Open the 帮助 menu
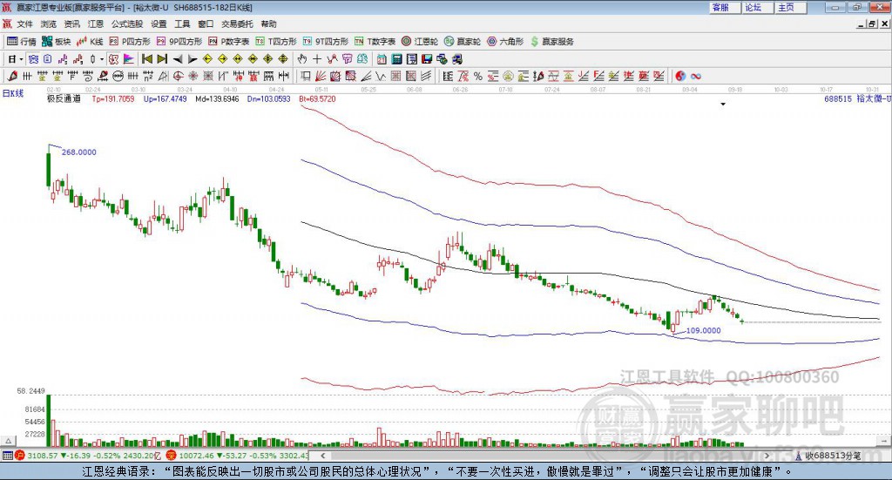The height and width of the screenshot is (480, 892). (268, 24)
